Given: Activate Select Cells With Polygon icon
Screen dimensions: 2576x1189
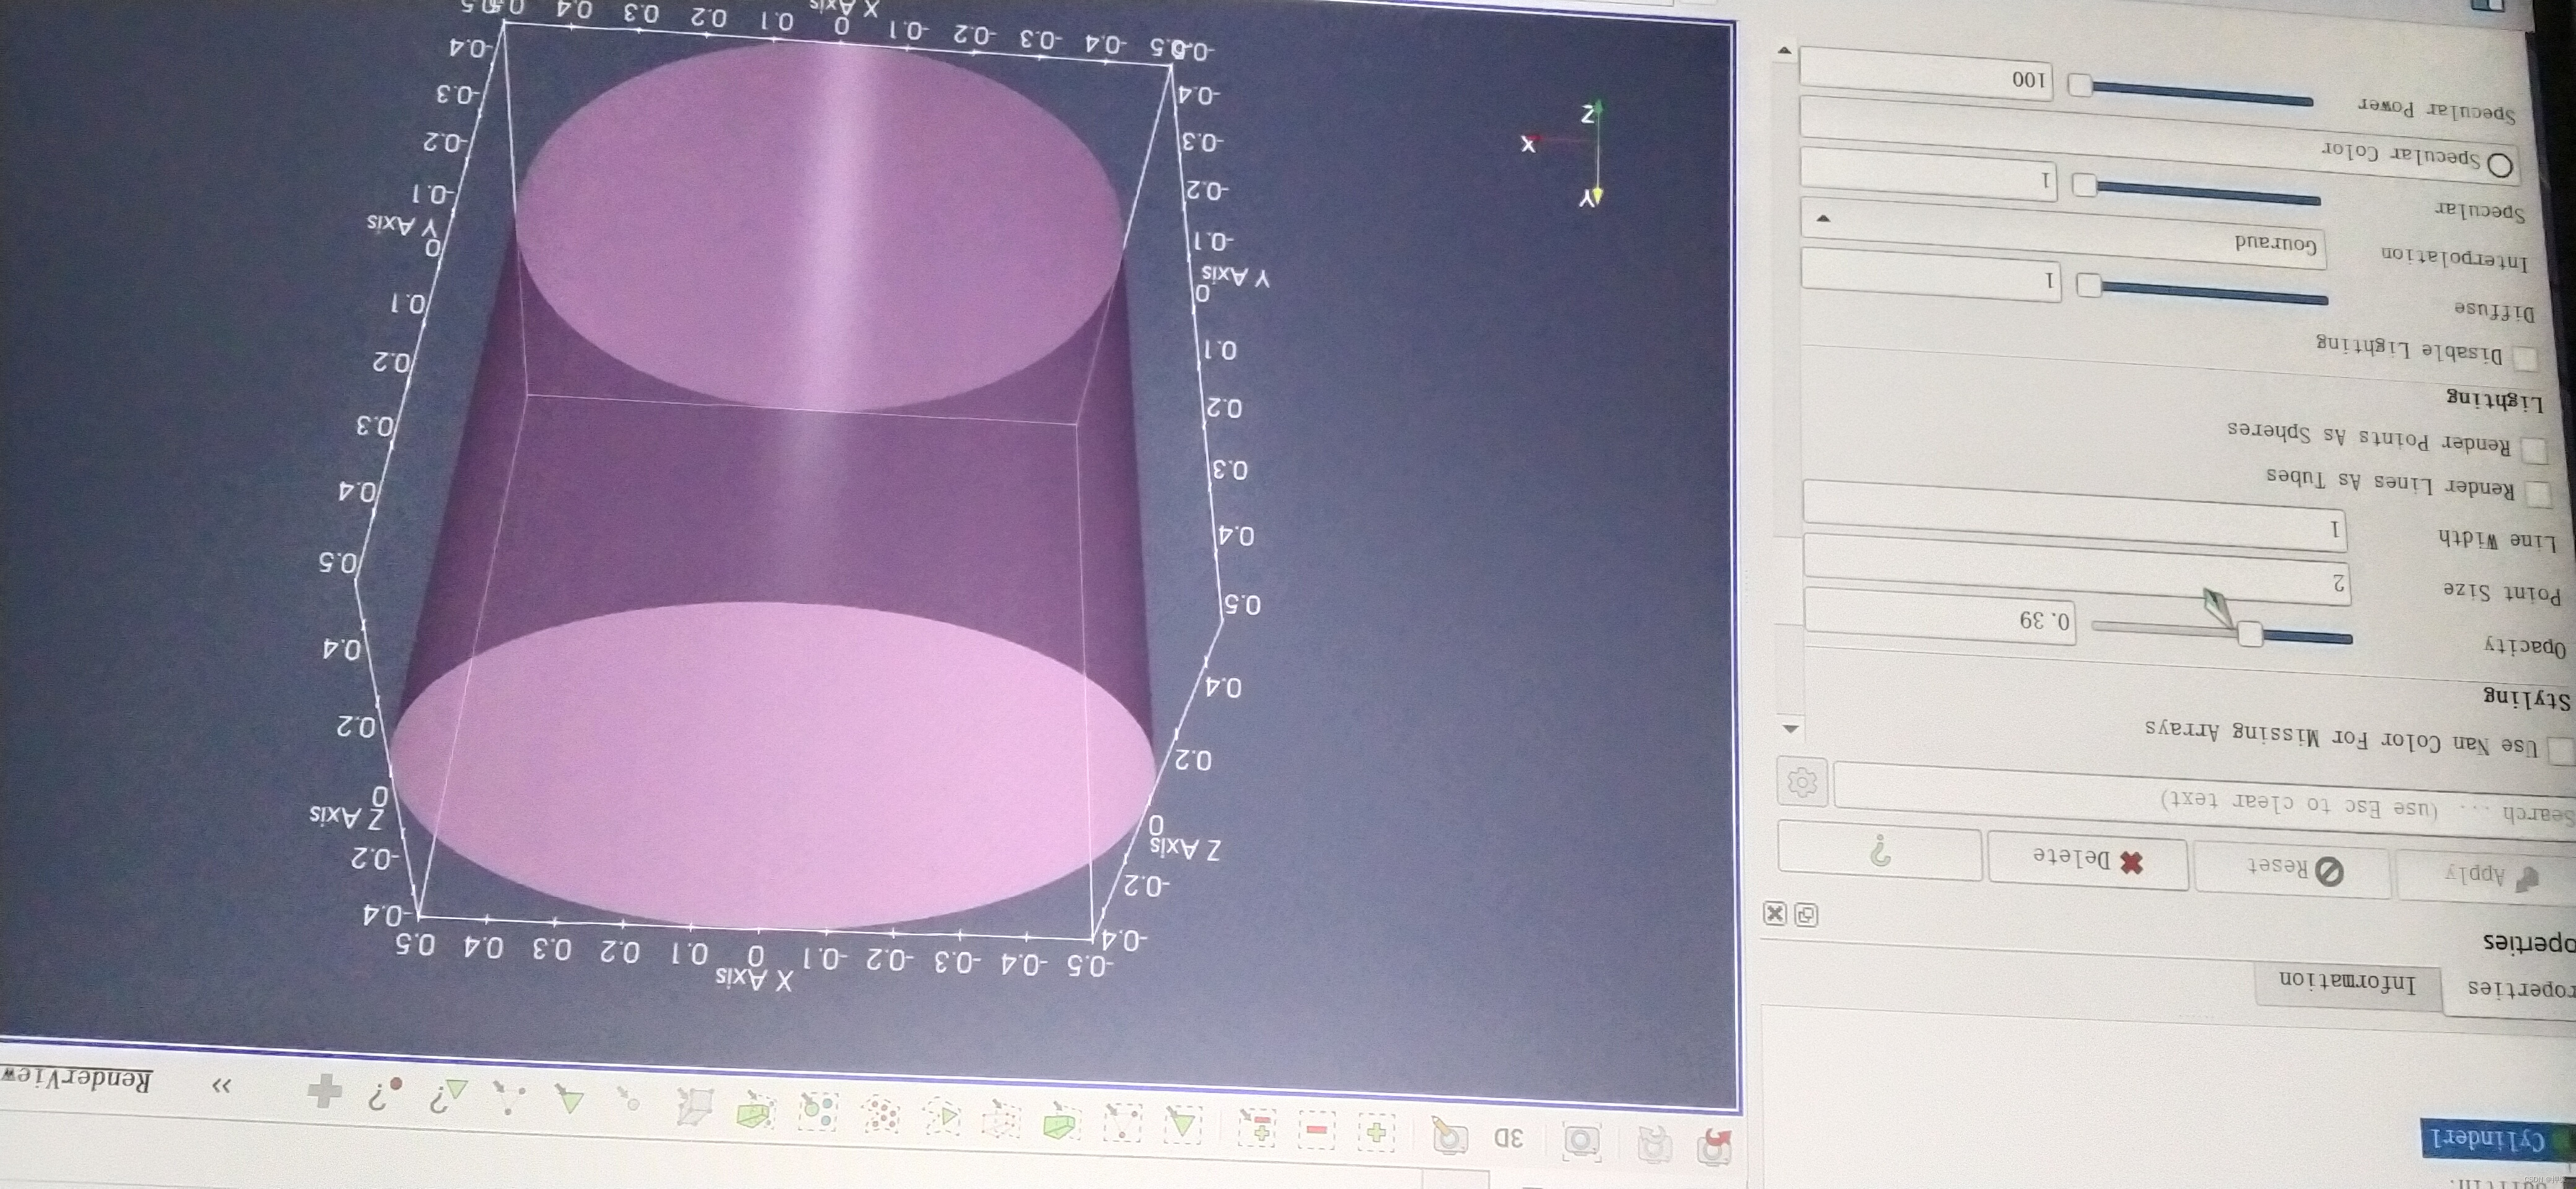Looking at the screenshot, I should [942, 1117].
